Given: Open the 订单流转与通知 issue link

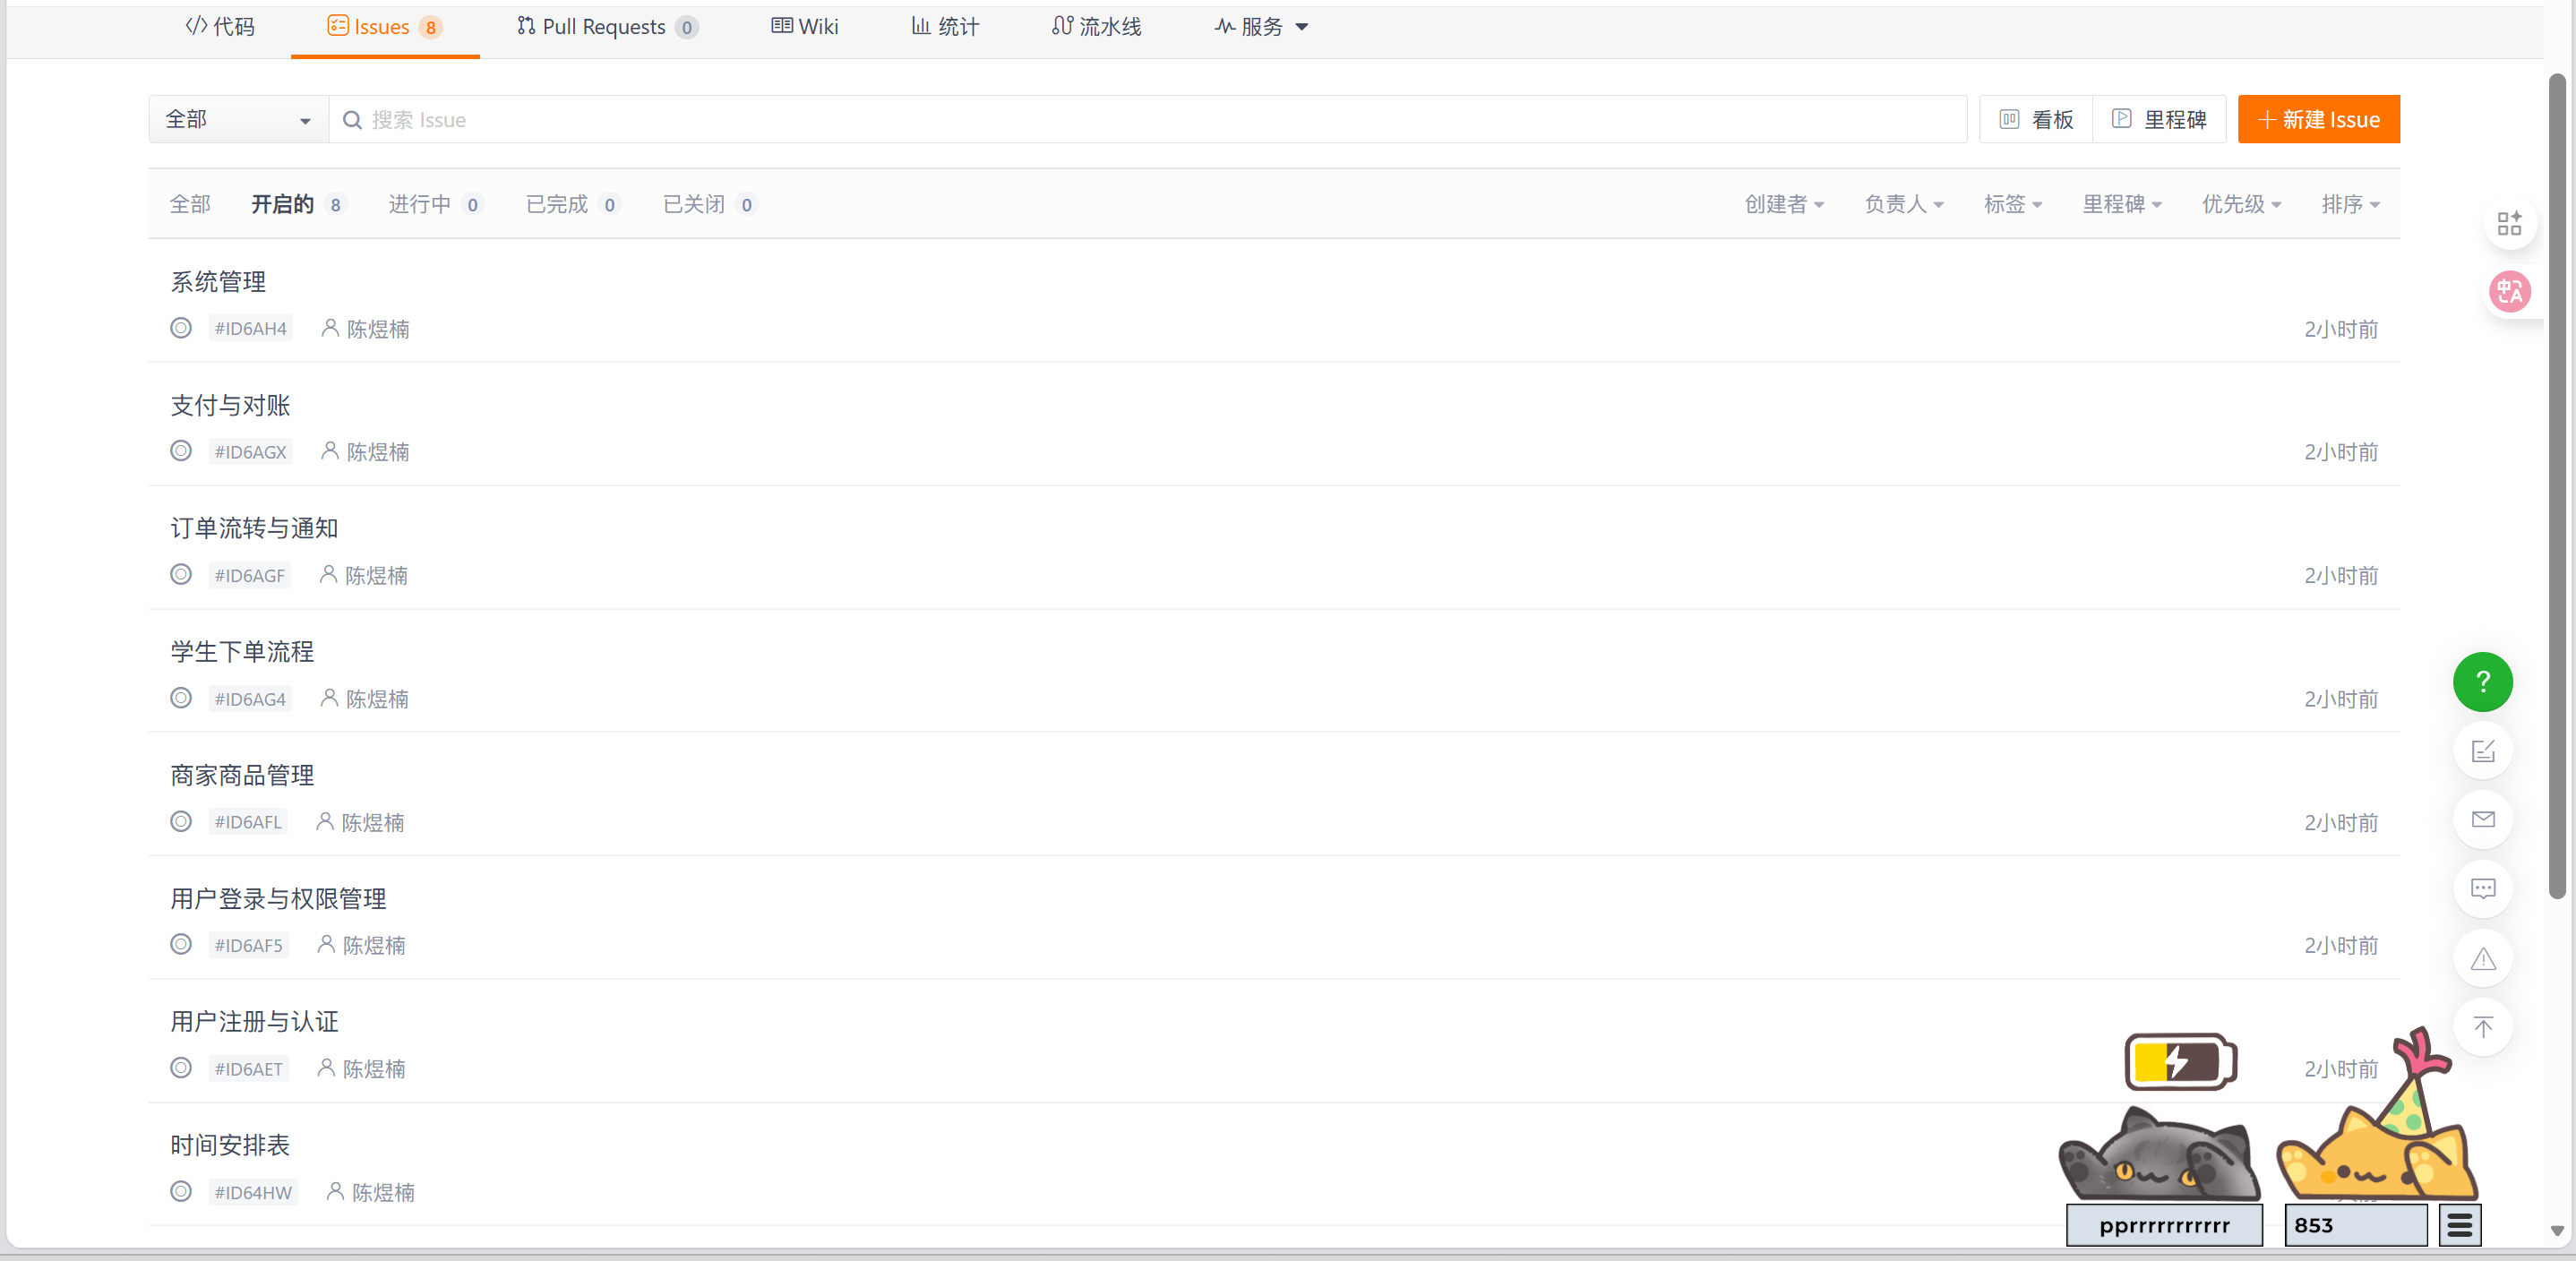Looking at the screenshot, I should (254, 528).
